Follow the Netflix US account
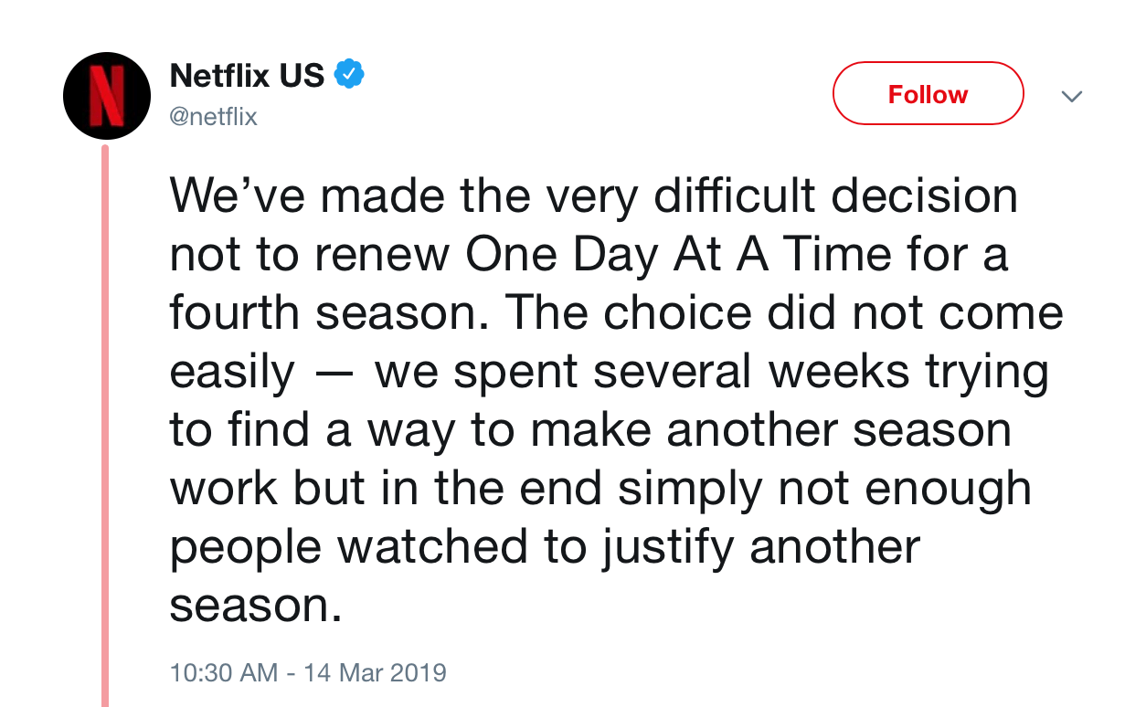This screenshot has height=707, width=1146. [928, 94]
